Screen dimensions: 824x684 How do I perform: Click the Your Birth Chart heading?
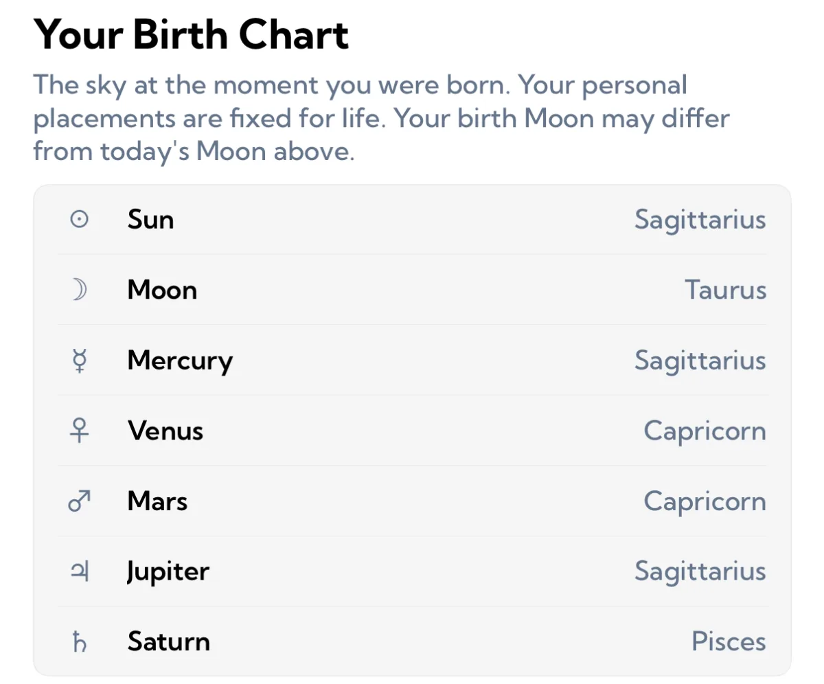192,34
